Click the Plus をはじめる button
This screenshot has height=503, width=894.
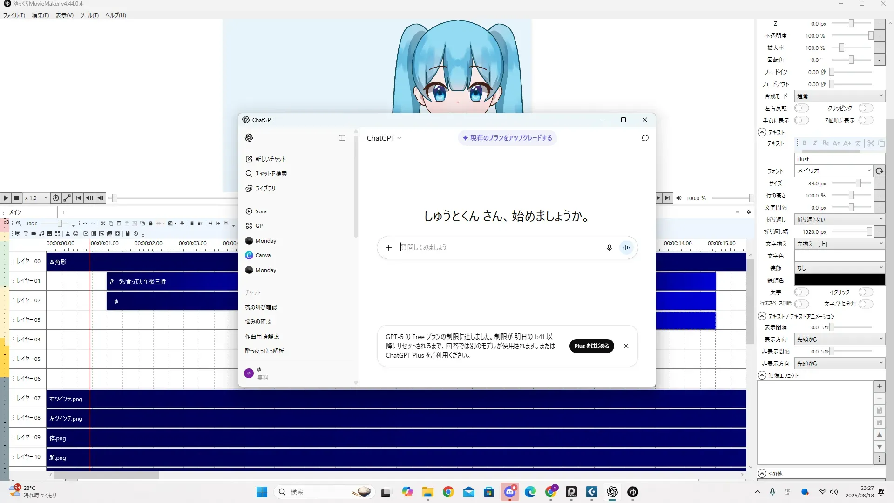point(591,346)
